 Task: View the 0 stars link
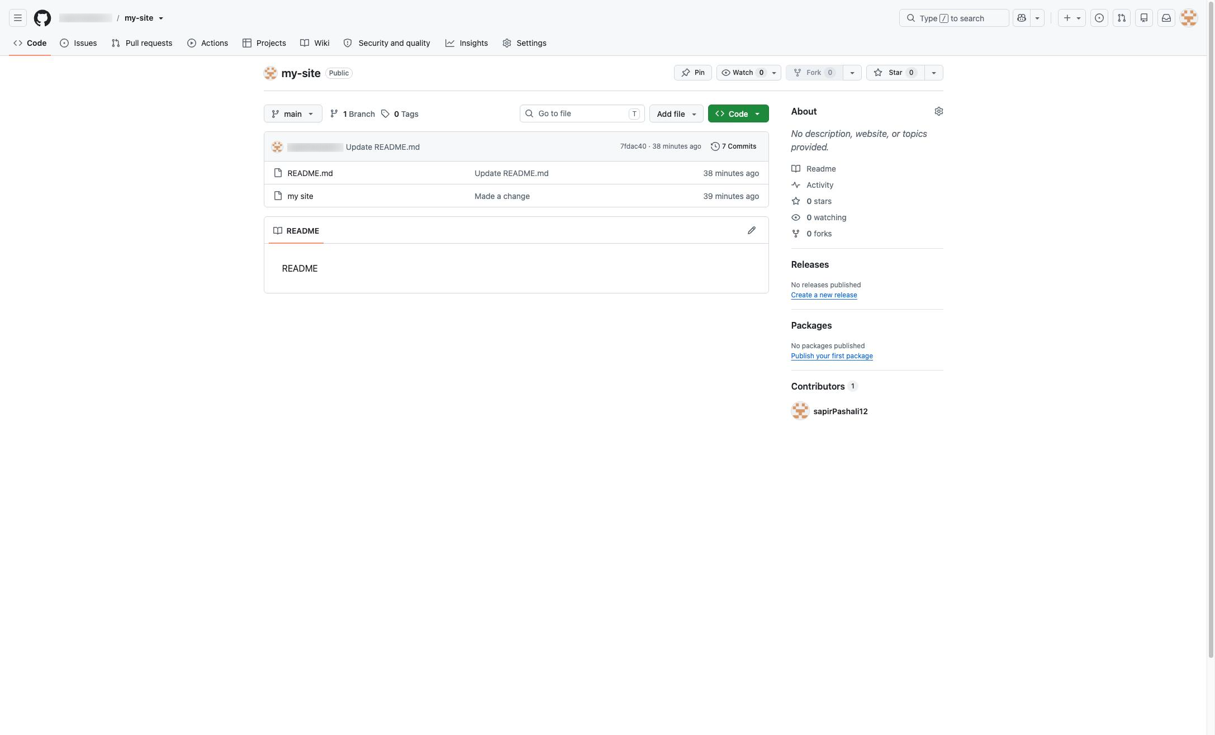(811, 201)
